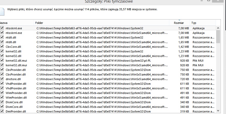226x114 pixels.
Task: Uncheck the drvstore.dll file checkbox
Action: click(2, 79)
